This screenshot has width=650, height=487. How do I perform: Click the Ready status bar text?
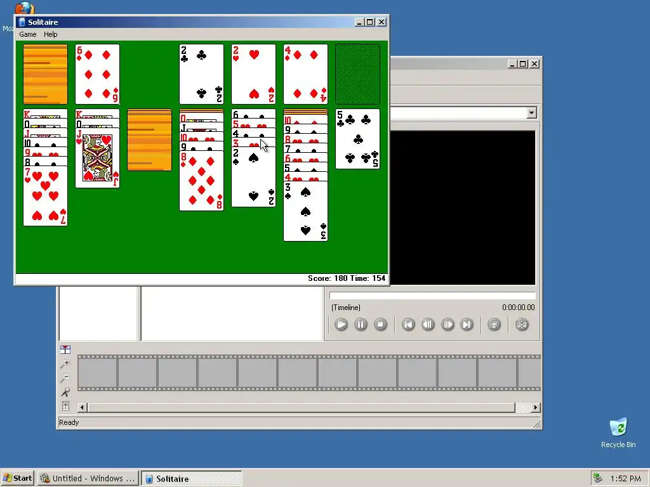pyautogui.click(x=69, y=422)
